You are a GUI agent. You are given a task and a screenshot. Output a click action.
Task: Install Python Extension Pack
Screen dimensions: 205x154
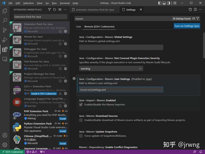coord(63,131)
